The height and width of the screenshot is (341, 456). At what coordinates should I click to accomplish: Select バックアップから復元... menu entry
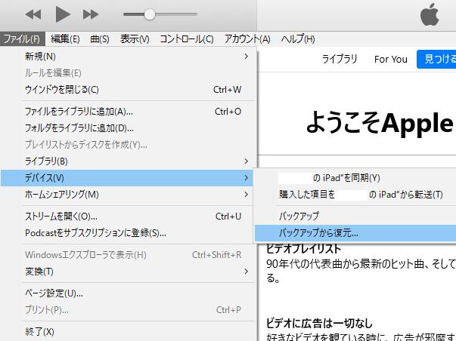pos(318,233)
